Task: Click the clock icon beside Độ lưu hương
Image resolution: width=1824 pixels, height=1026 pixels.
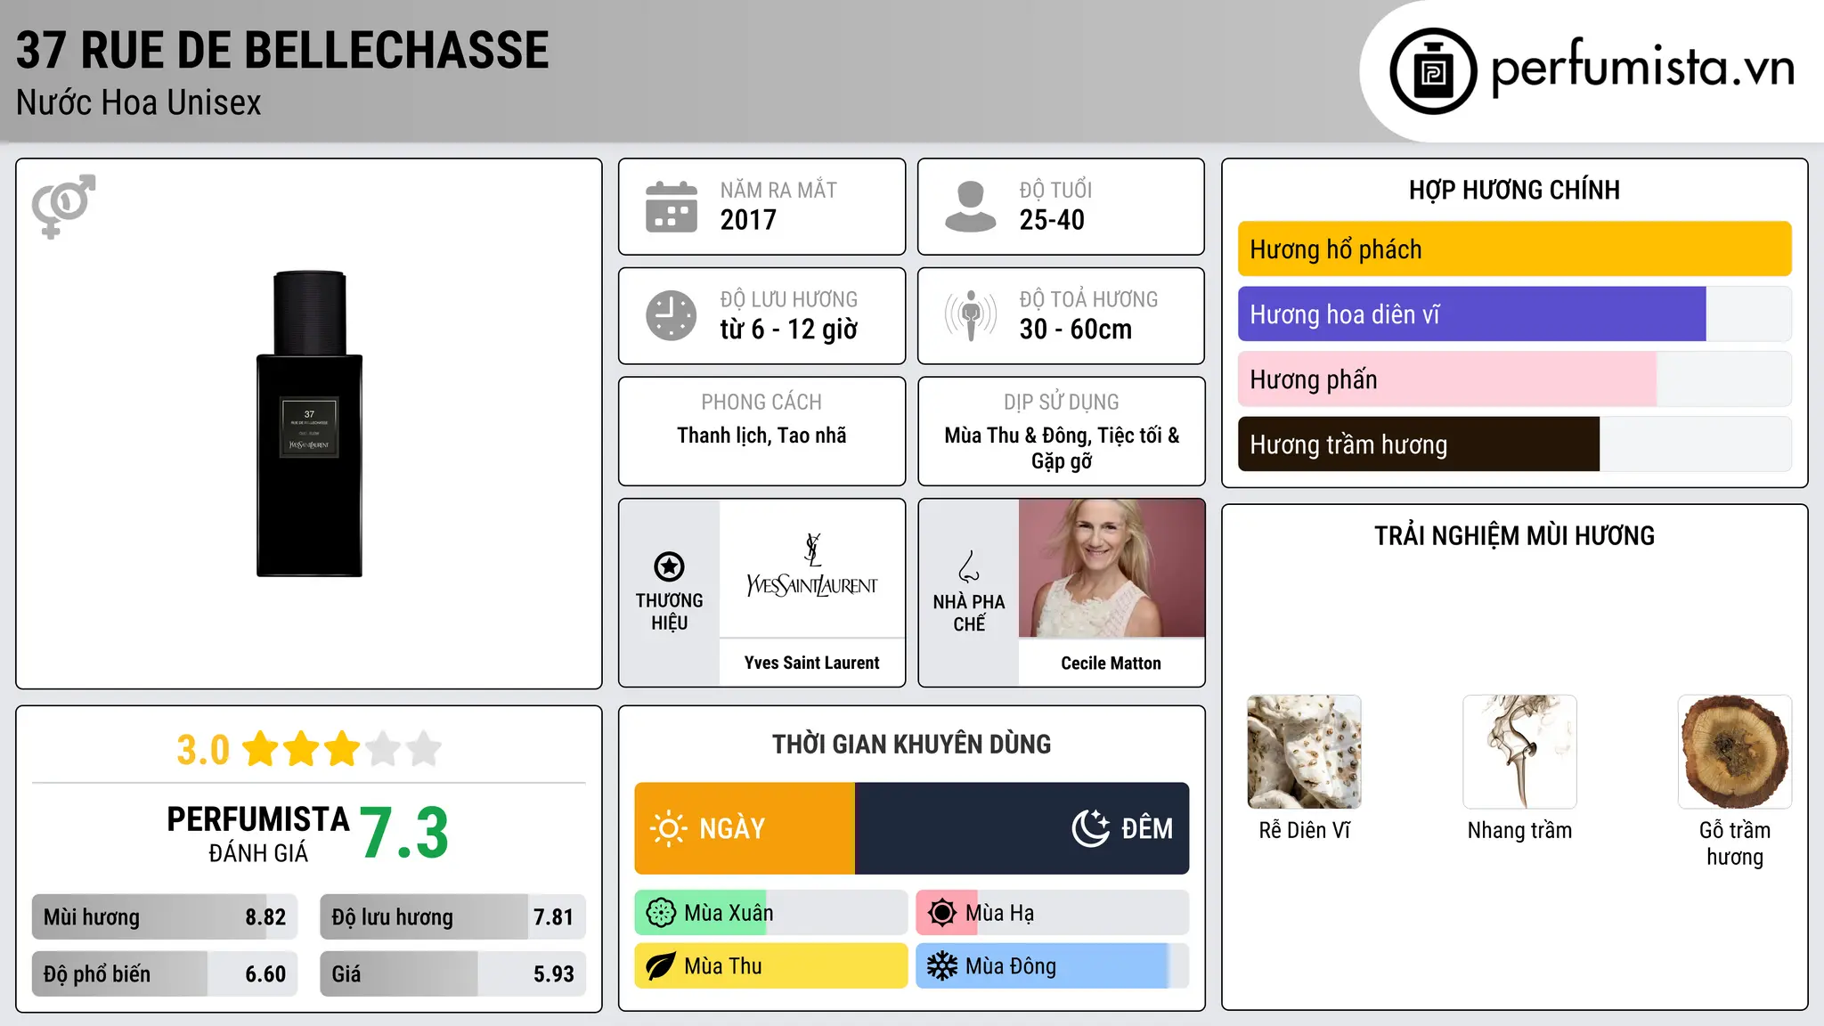Action: (672, 315)
